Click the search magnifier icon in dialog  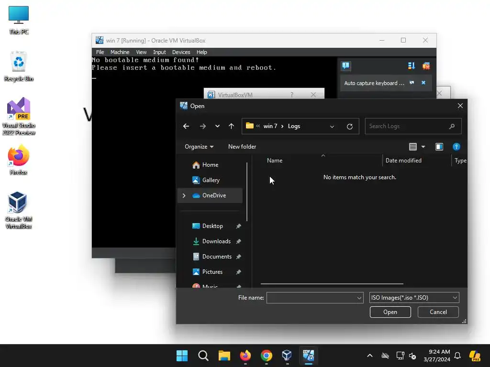[x=452, y=126]
